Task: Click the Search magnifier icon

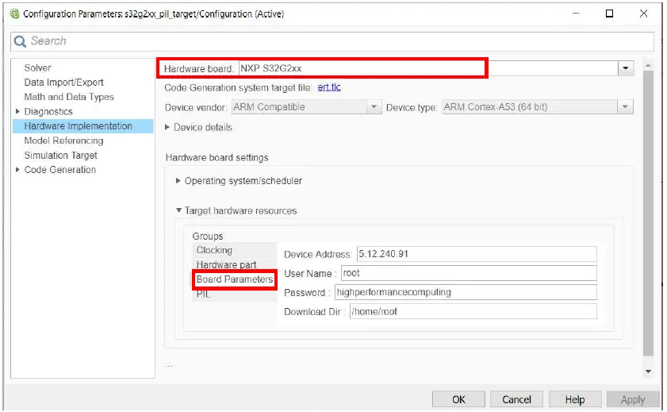Action: [x=20, y=41]
